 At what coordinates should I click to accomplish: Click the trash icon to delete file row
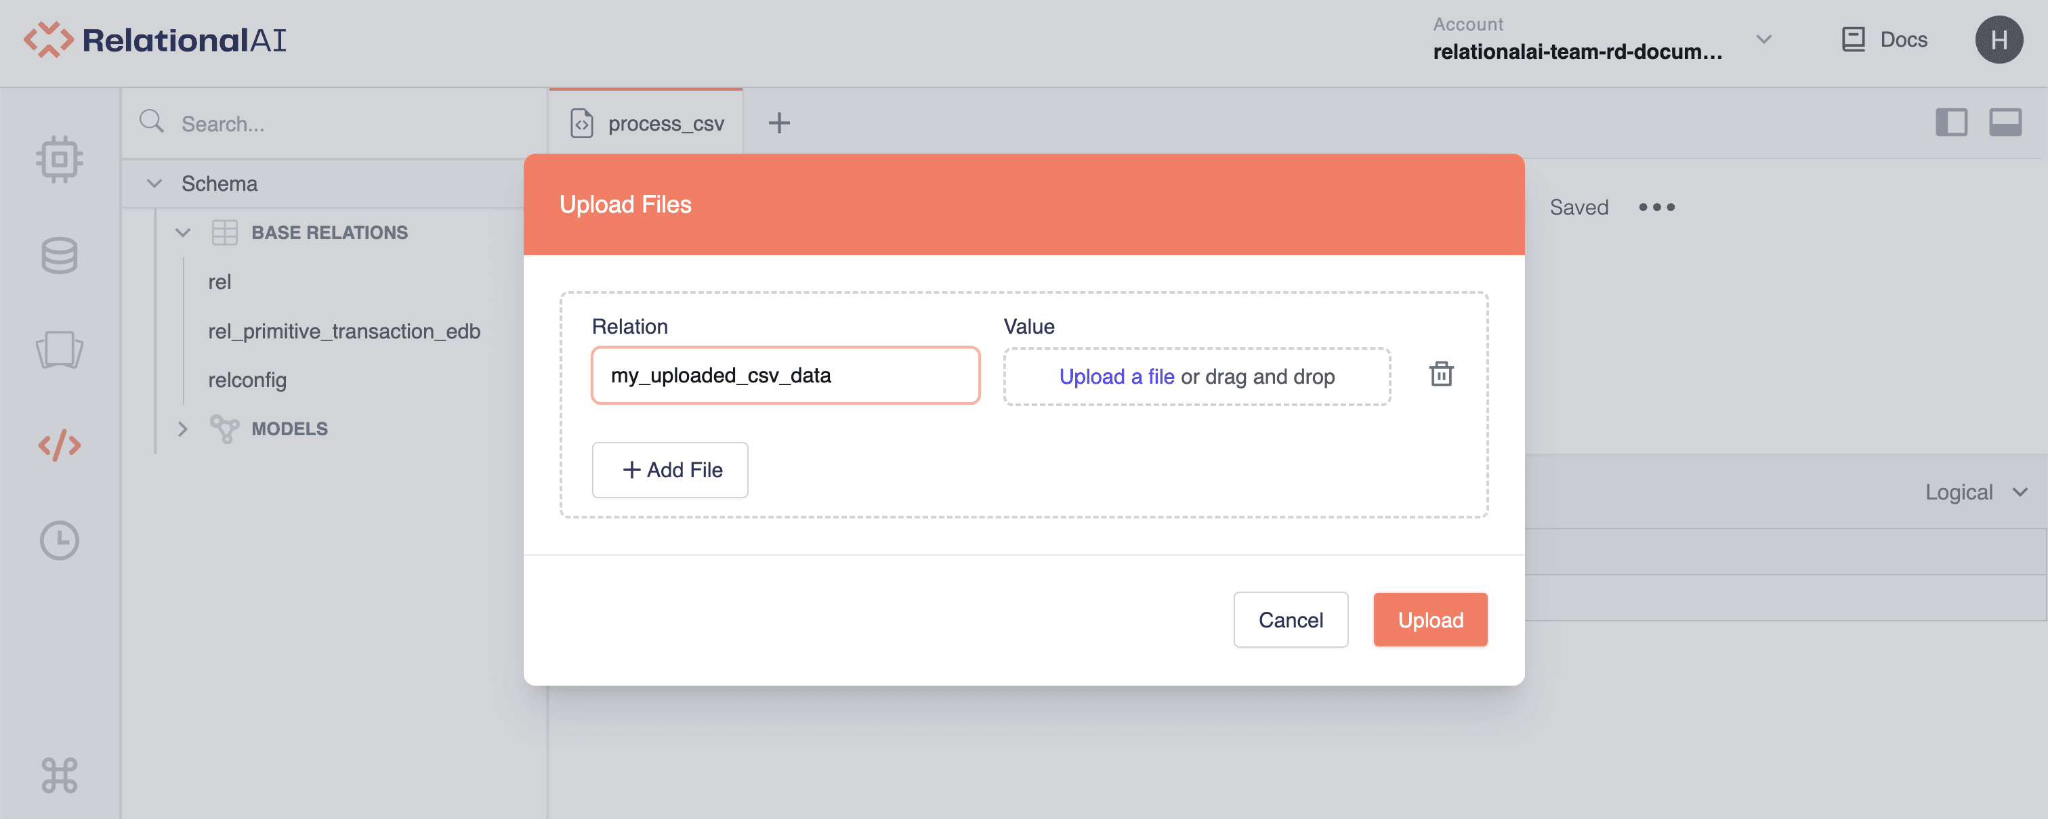[x=1440, y=374]
